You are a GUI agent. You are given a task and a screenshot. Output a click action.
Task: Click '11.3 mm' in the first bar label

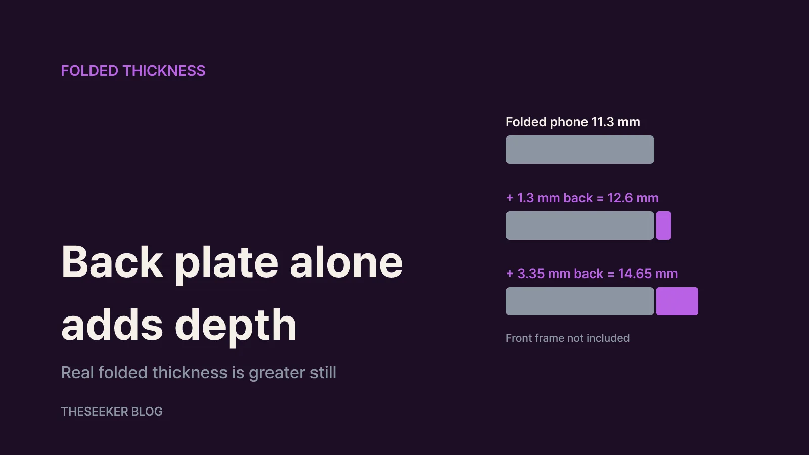[x=615, y=122]
